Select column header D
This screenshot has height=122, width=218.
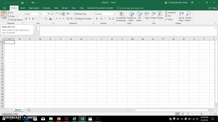tap(40, 39)
